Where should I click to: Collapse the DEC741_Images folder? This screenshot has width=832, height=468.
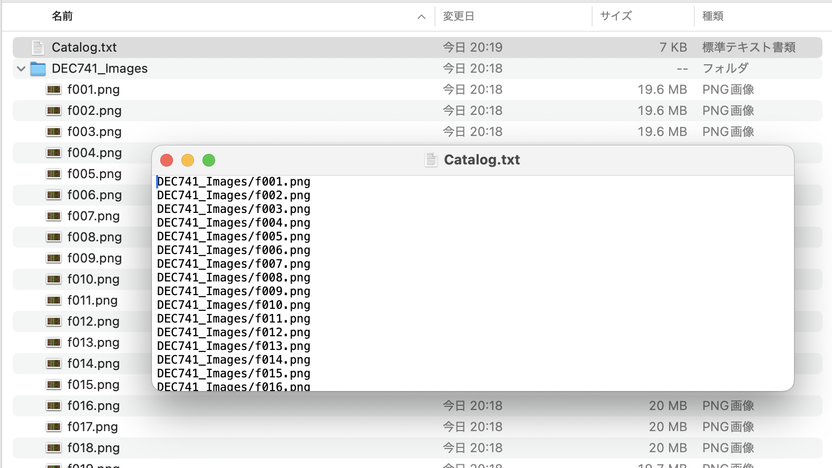point(21,69)
